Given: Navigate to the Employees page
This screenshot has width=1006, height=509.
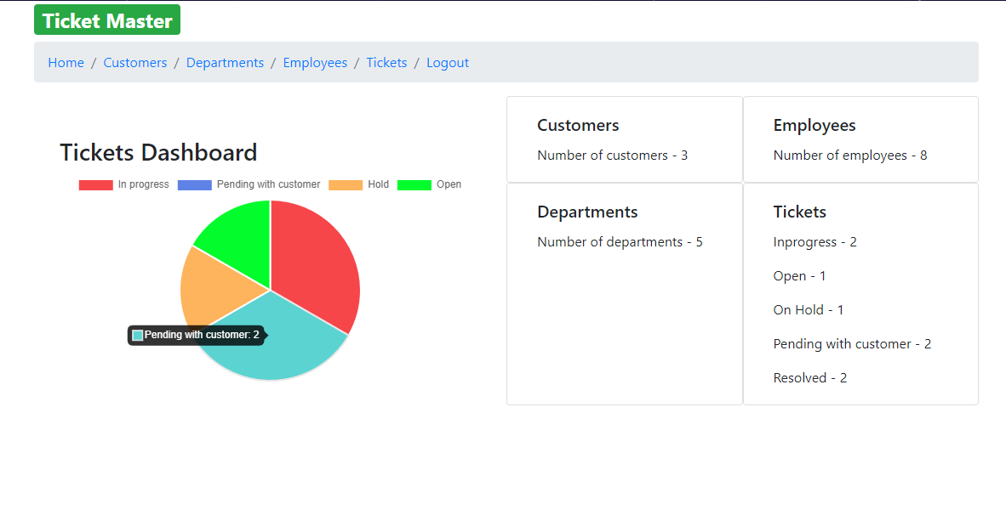Looking at the screenshot, I should 315,62.
